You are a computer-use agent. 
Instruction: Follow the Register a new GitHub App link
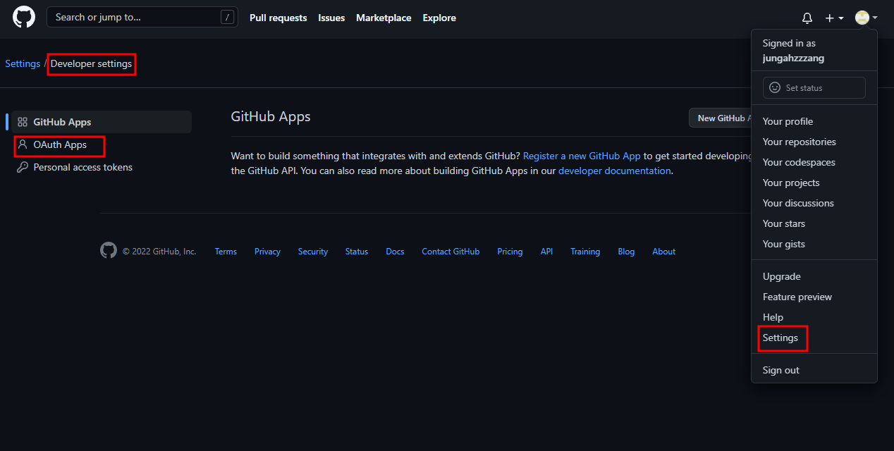click(582, 156)
